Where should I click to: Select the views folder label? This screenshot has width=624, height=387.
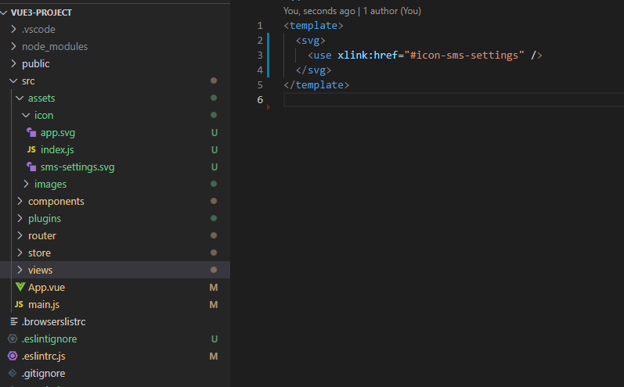tap(40, 271)
